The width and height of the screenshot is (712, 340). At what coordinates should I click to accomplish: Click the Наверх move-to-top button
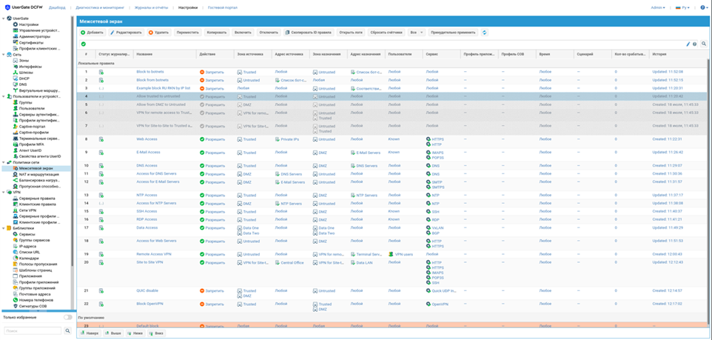pyautogui.click(x=90, y=333)
